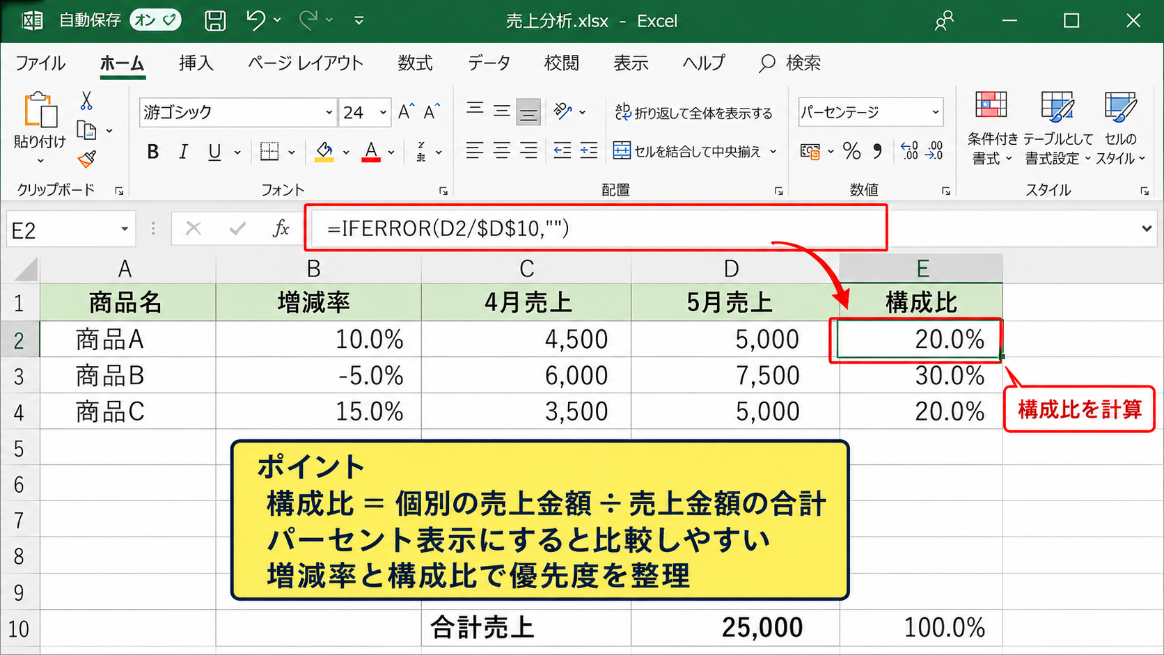Toggle AutoSave (自動保存) switch
The height and width of the screenshot is (655, 1164).
point(155,20)
